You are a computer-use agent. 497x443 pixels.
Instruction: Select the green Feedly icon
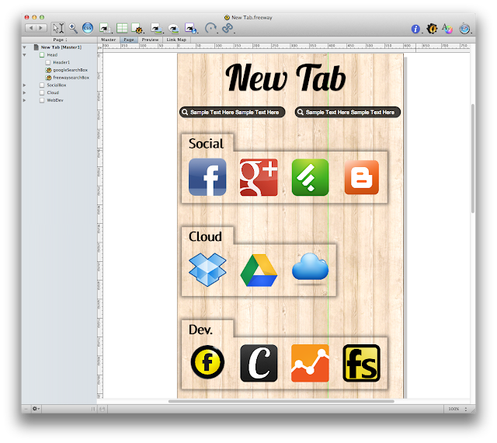[310, 177]
